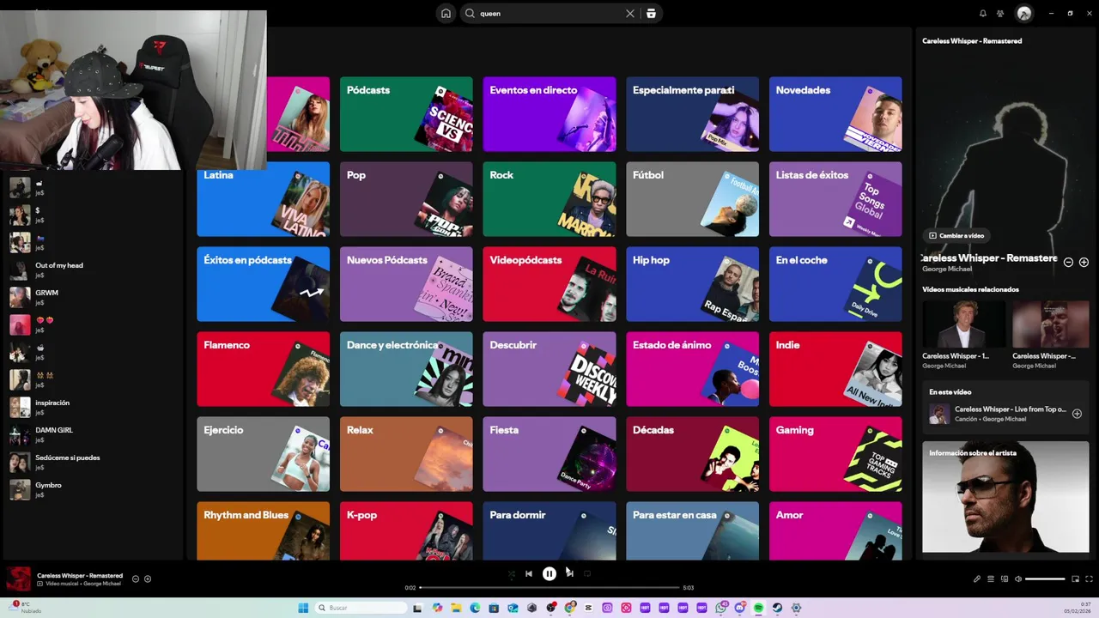Open the Descubrir tile

coord(549,369)
